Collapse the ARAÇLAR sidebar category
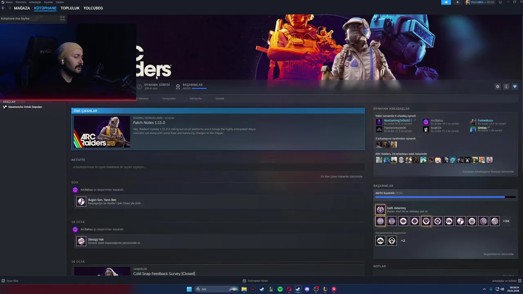Viewport: 523px width, 294px height. 9,102
